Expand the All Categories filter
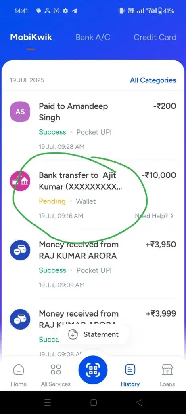The width and height of the screenshot is (186, 414). (153, 80)
